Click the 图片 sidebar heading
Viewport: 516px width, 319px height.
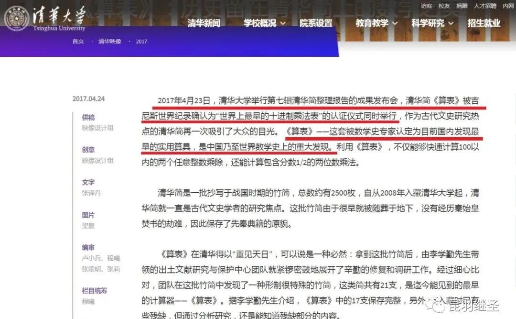click(88, 215)
